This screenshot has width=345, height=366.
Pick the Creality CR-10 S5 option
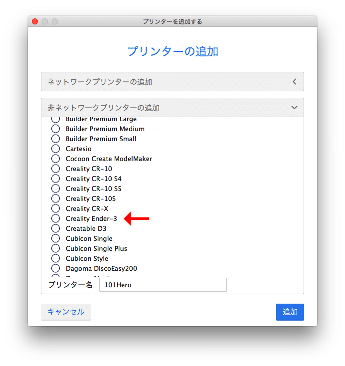56,188
